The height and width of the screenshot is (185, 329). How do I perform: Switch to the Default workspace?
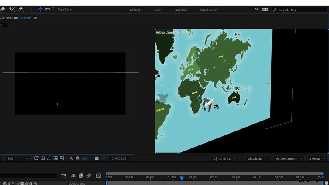coord(135,10)
